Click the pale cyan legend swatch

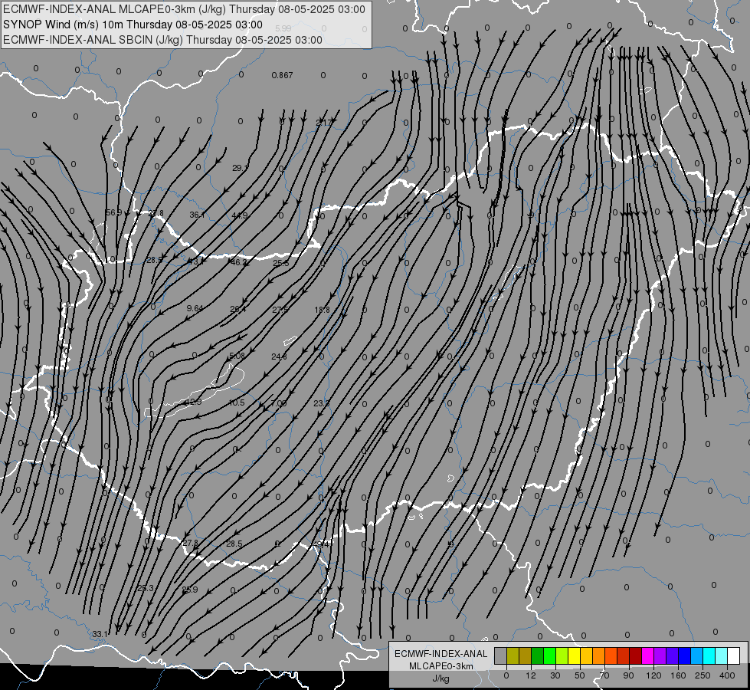pos(722,655)
